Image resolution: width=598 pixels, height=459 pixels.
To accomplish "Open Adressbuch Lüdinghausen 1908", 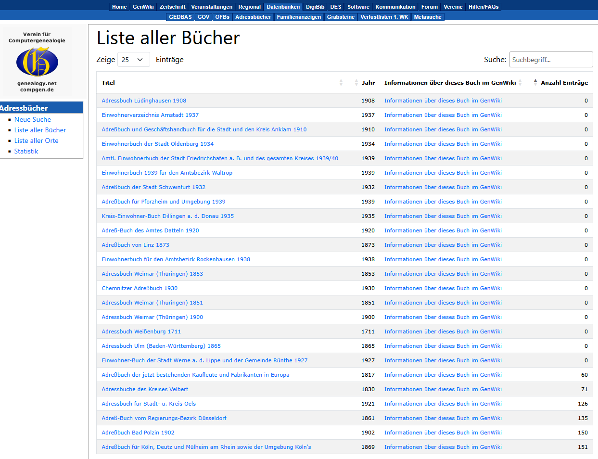I will [144, 101].
